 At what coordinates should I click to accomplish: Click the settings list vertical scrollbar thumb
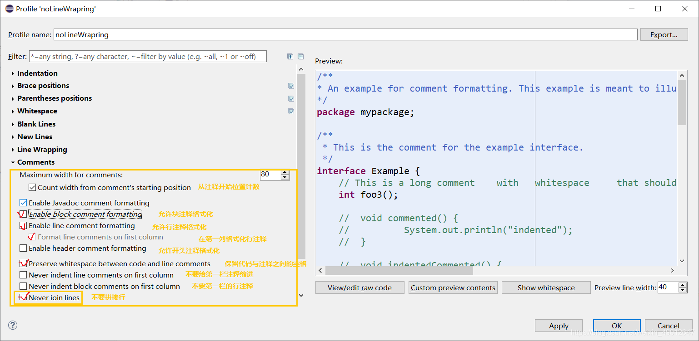[x=300, y=166]
